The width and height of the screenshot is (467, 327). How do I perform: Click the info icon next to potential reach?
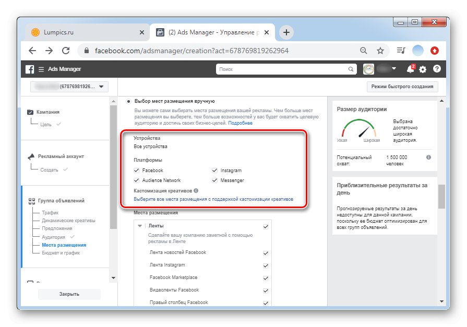[x=428, y=158]
